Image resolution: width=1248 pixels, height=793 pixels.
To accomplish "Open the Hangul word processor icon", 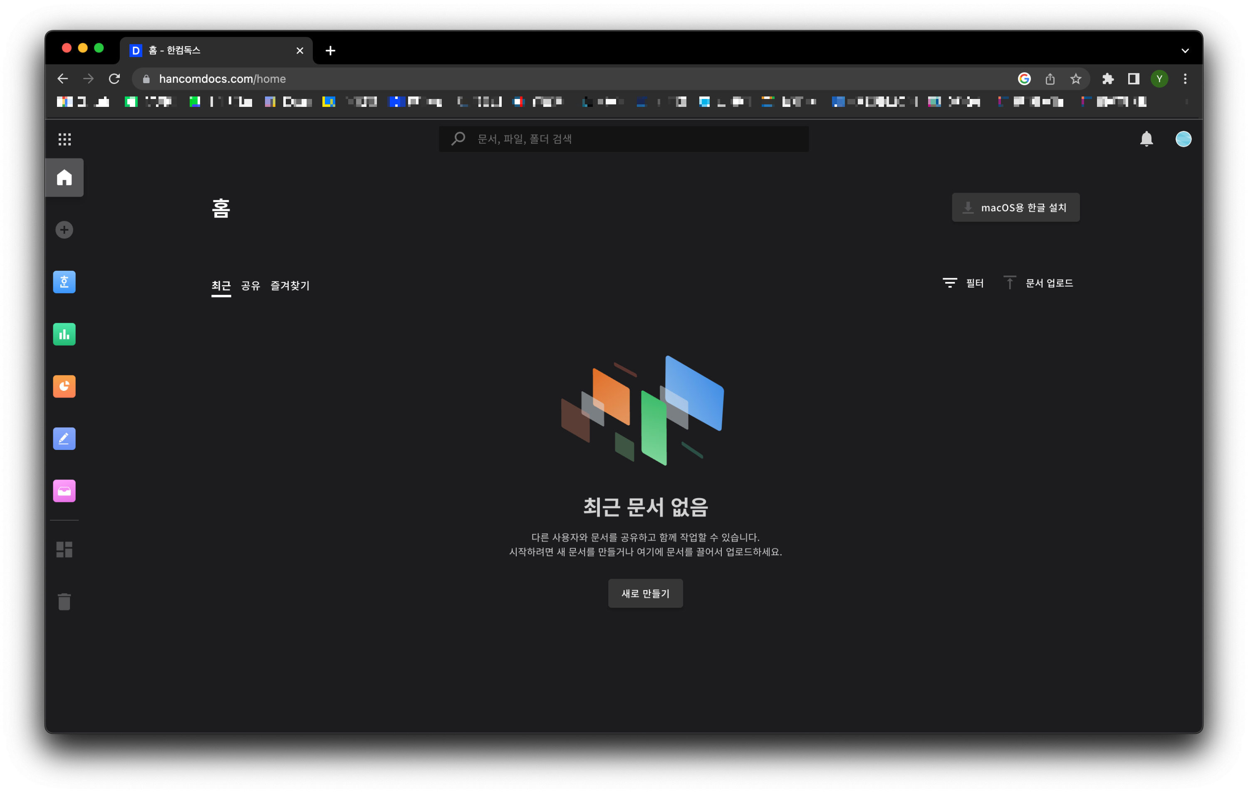I will point(64,282).
